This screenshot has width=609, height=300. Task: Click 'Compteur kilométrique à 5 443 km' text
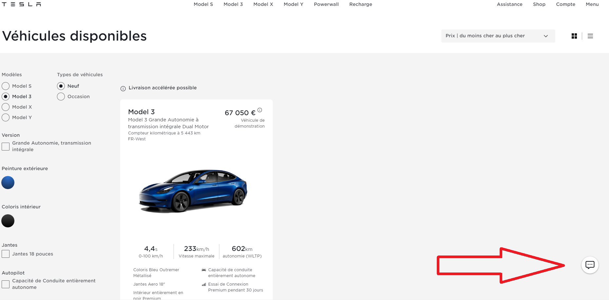pyautogui.click(x=164, y=133)
